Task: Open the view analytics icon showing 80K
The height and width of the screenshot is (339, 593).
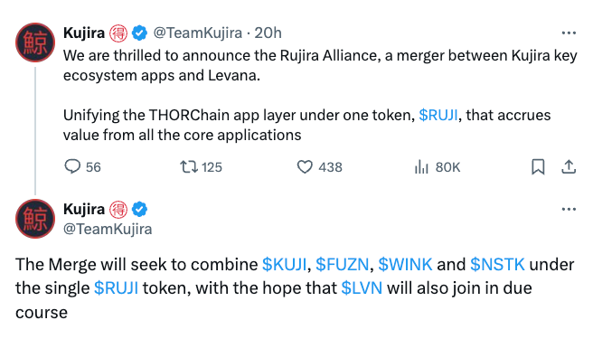Action: 421,167
